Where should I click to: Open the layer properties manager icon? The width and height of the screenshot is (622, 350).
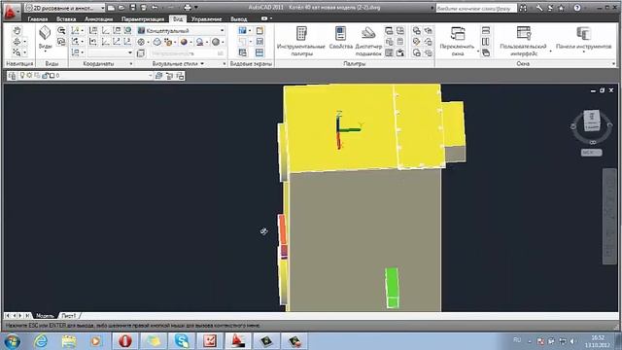pos(12,76)
